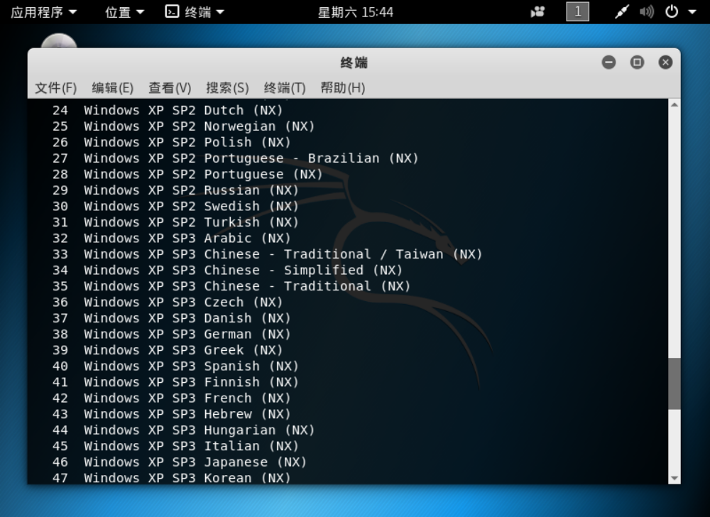Open the 位置 places menu
This screenshot has width=710, height=517.
click(x=124, y=12)
